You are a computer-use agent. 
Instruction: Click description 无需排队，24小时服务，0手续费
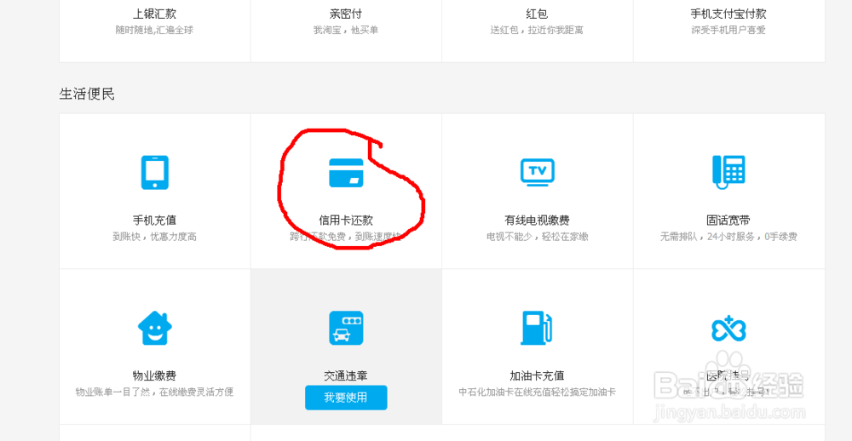tap(728, 237)
